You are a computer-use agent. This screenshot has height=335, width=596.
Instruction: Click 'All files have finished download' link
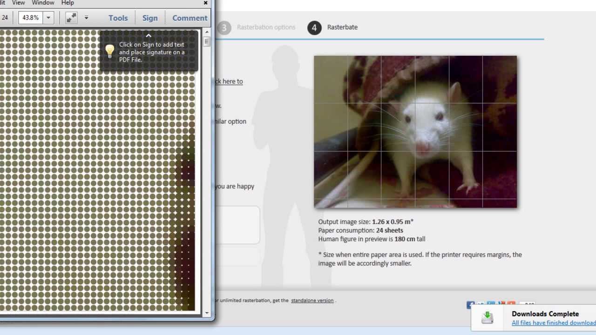pyautogui.click(x=554, y=323)
